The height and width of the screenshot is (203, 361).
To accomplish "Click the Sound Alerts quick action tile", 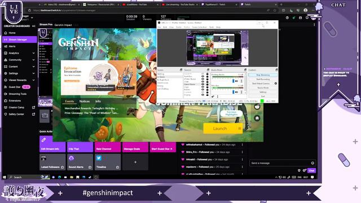I will (x=80, y=162).
